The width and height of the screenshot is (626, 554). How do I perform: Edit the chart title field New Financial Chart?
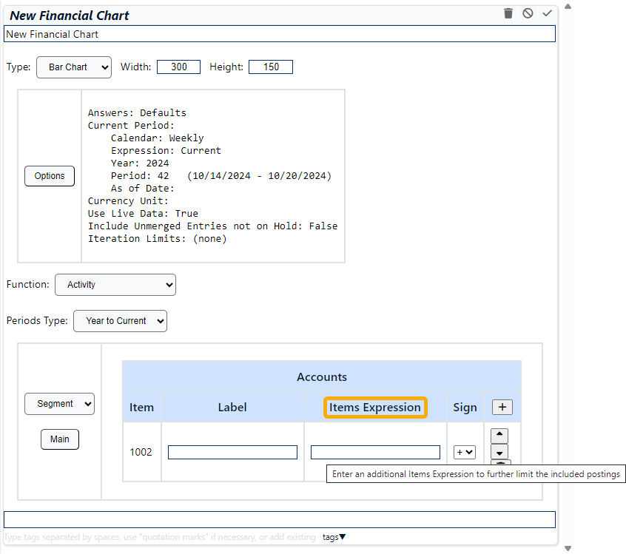click(280, 34)
